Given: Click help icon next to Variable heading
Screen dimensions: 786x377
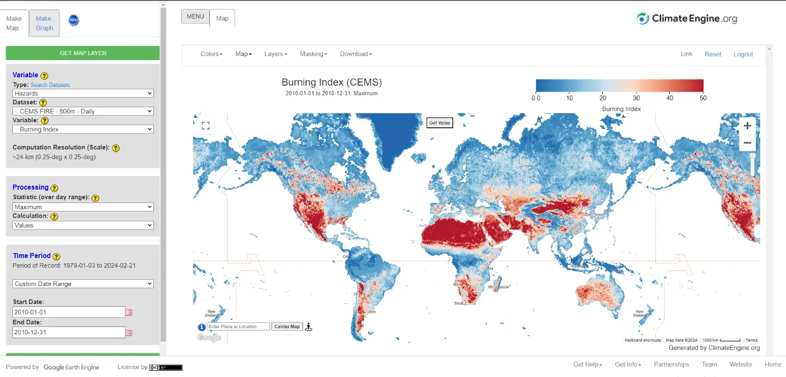Looking at the screenshot, I should click(x=44, y=75).
